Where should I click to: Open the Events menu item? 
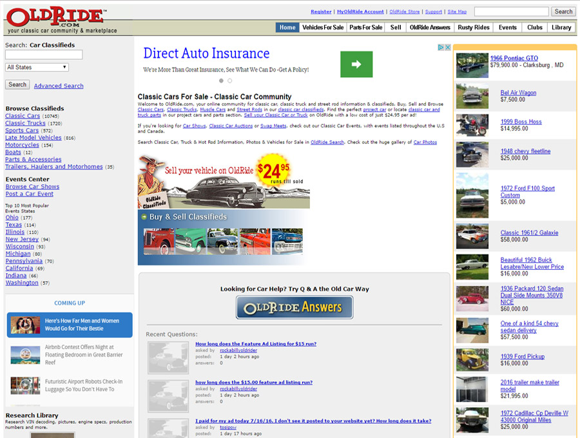click(x=508, y=27)
